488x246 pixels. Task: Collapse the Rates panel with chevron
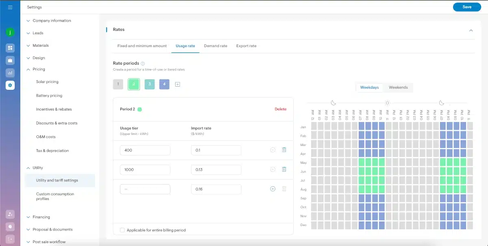471,30
